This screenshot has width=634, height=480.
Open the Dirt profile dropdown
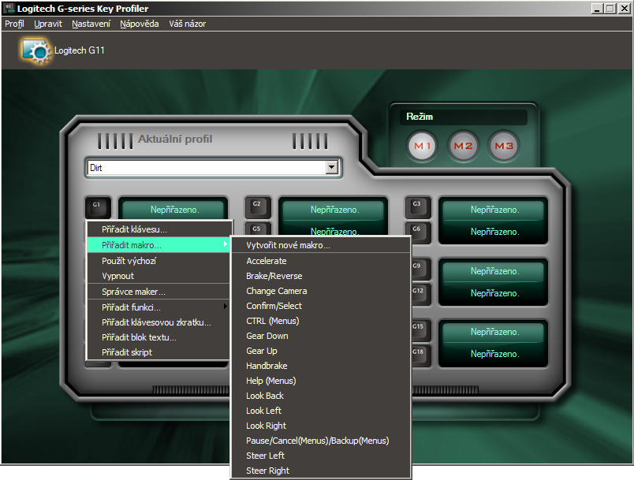coord(332,167)
